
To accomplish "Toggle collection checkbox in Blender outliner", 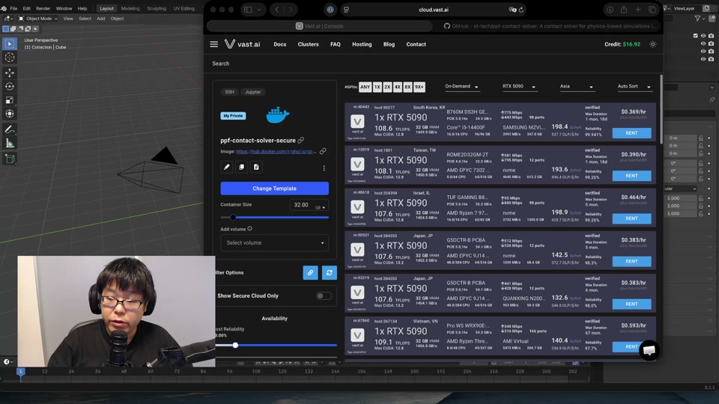I will (696, 36).
